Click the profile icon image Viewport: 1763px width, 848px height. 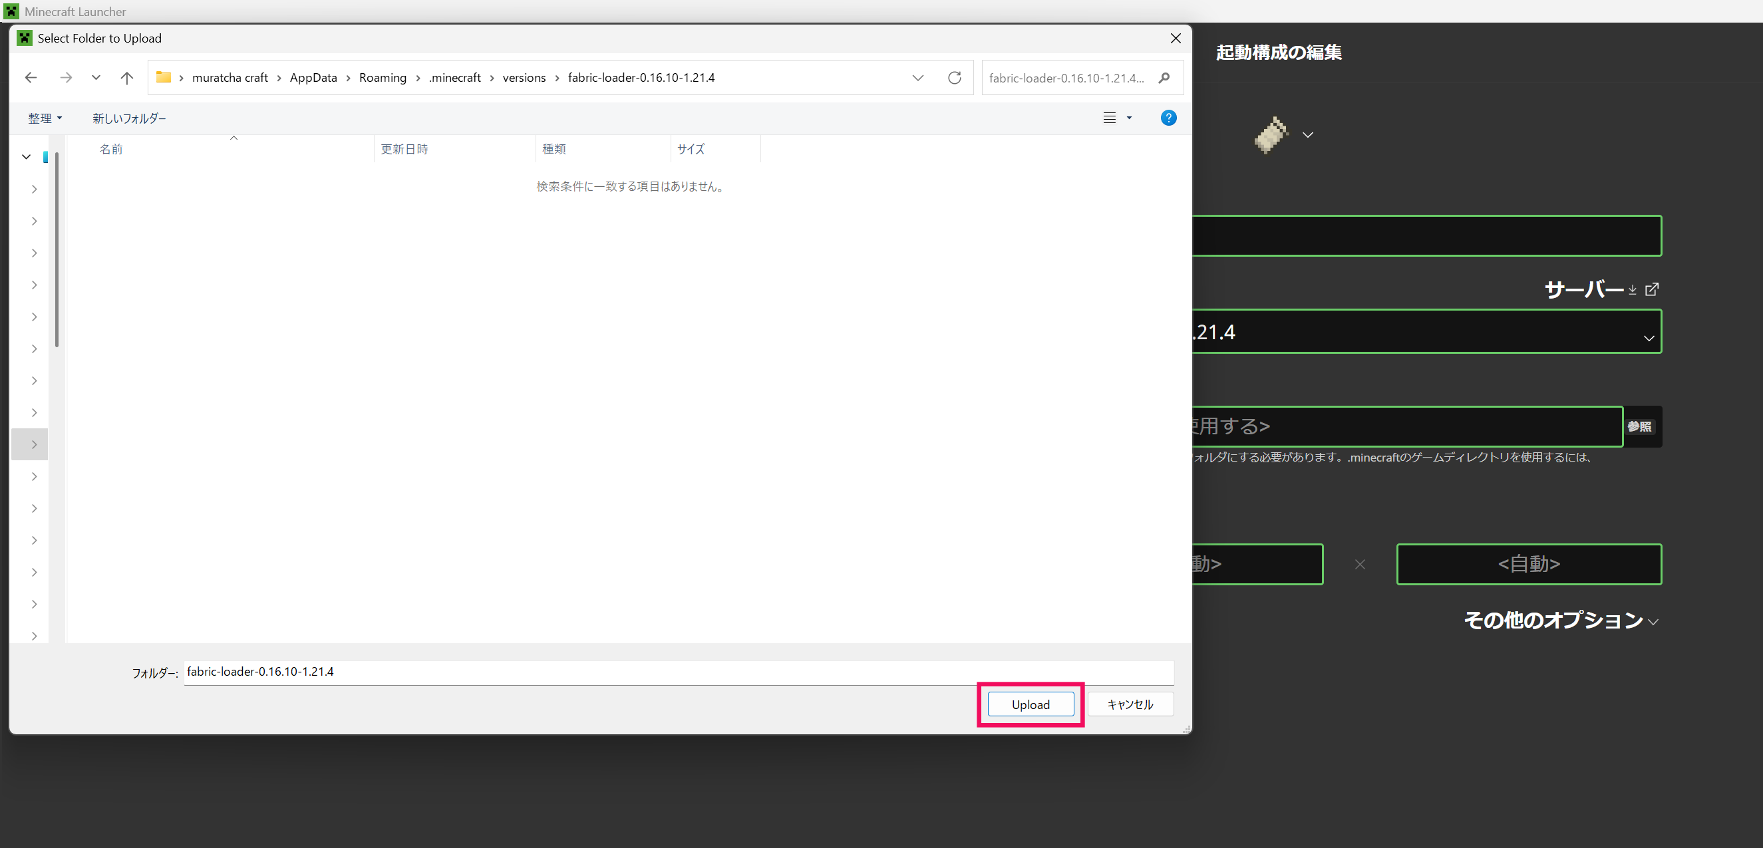[1271, 135]
